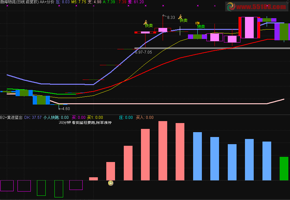The height and width of the screenshot is (200, 290).
Task: Click the AA+分价 indicator name
Action: click(47, 2)
